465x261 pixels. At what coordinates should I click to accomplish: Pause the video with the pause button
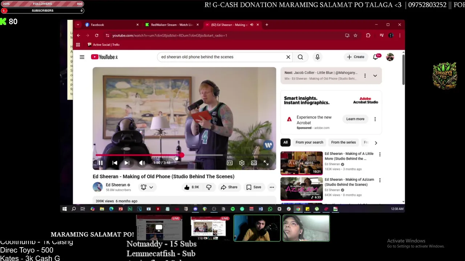101,163
